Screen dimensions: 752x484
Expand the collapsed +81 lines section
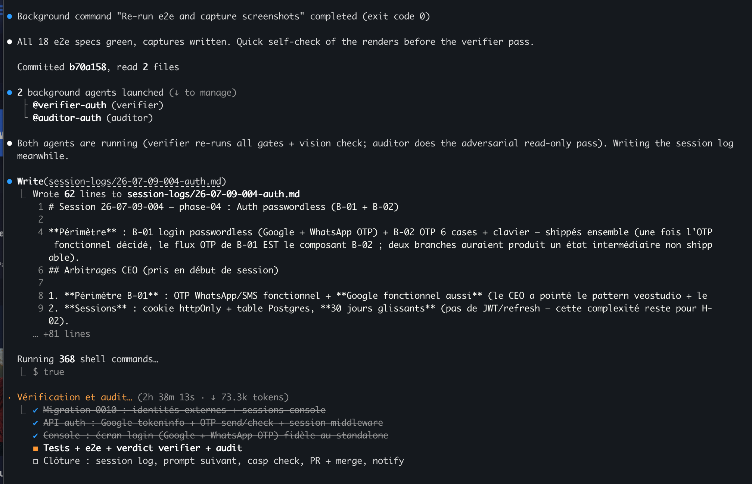point(62,334)
